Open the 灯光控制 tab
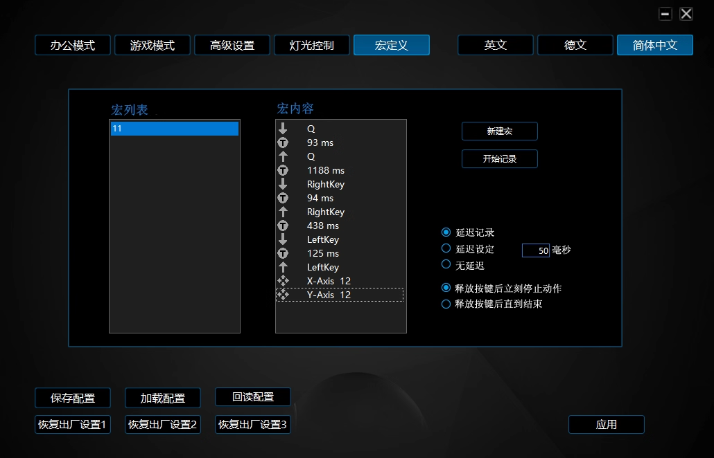This screenshot has height=458, width=714. click(312, 45)
